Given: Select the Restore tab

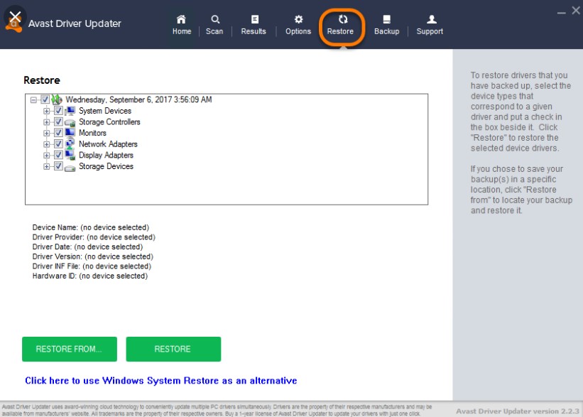Looking at the screenshot, I should tap(341, 25).
